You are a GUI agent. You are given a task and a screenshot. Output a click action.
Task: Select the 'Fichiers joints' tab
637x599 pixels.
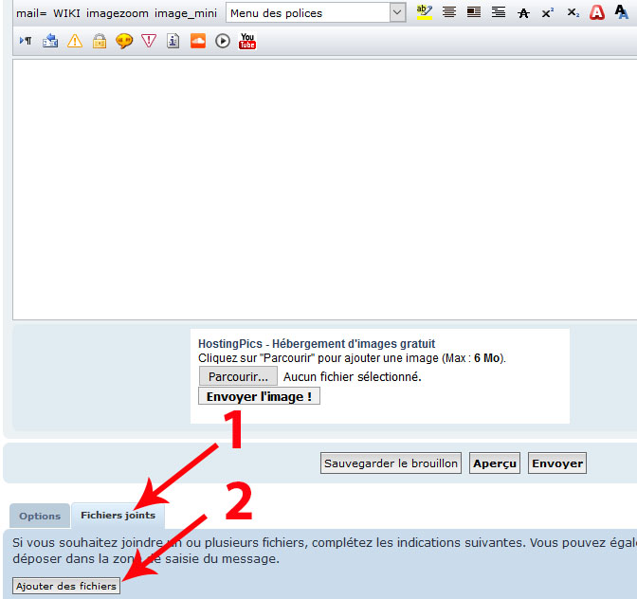(118, 516)
